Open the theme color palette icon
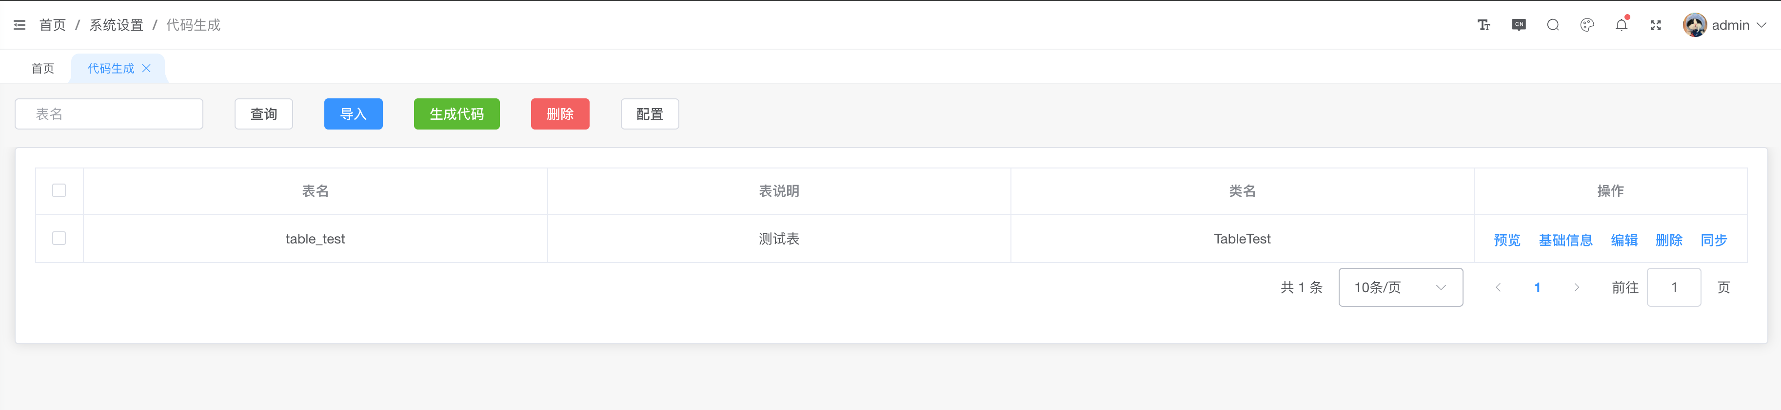1781x410 pixels. [x=1587, y=25]
